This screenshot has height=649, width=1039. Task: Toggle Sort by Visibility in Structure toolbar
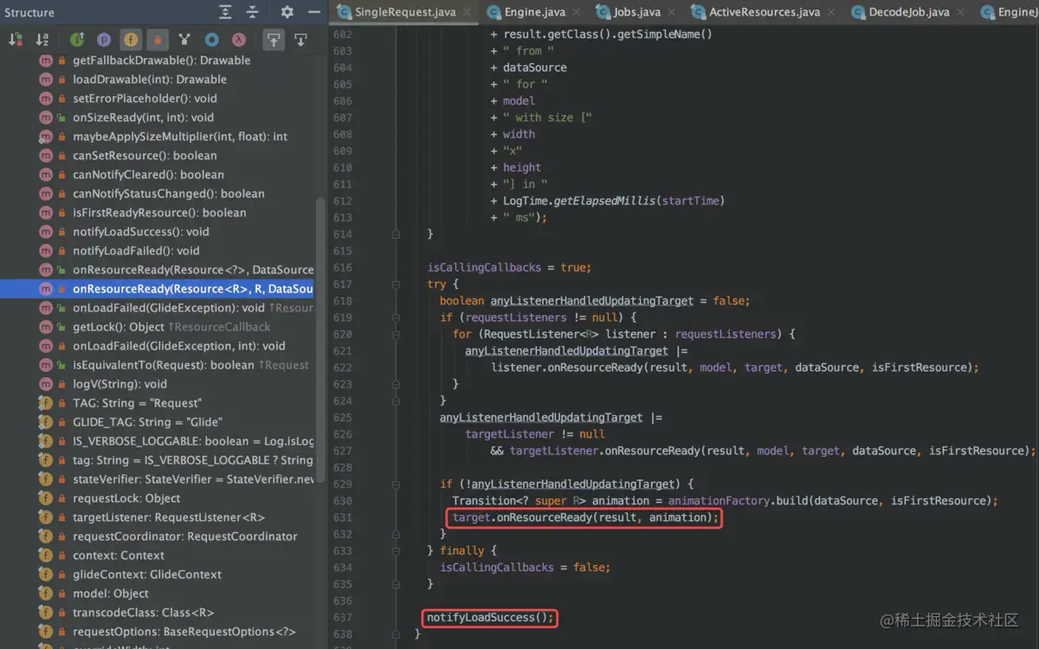point(16,40)
